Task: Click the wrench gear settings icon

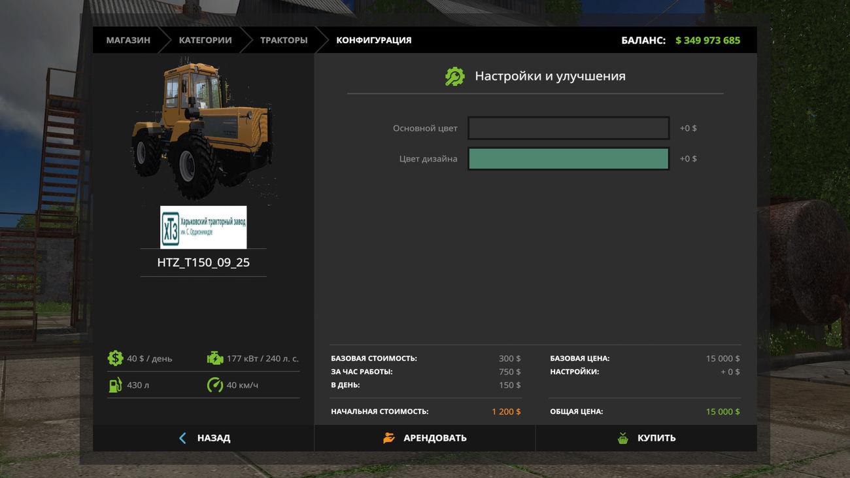Action: point(454,77)
